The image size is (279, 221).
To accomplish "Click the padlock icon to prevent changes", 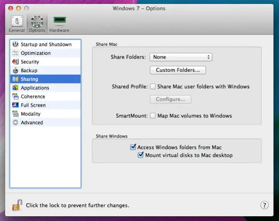I will click(x=17, y=205).
